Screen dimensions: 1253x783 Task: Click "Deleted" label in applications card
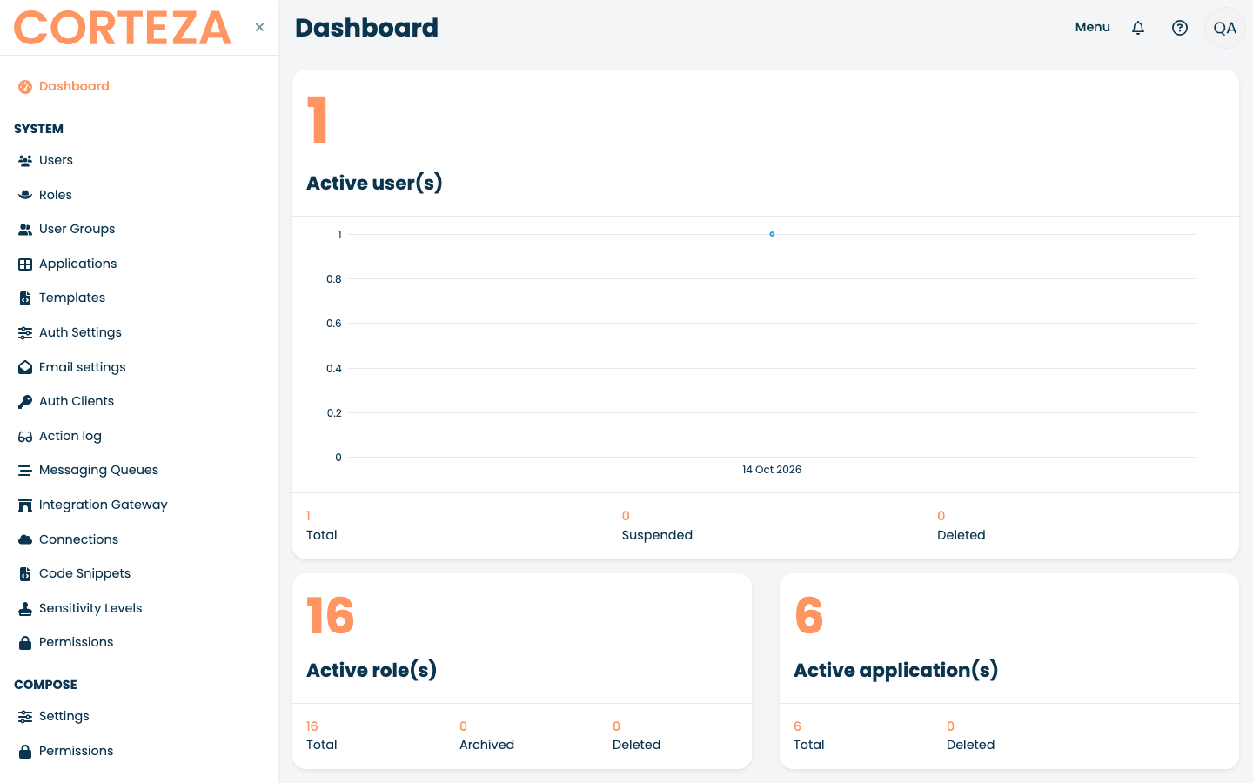click(970, 745)
